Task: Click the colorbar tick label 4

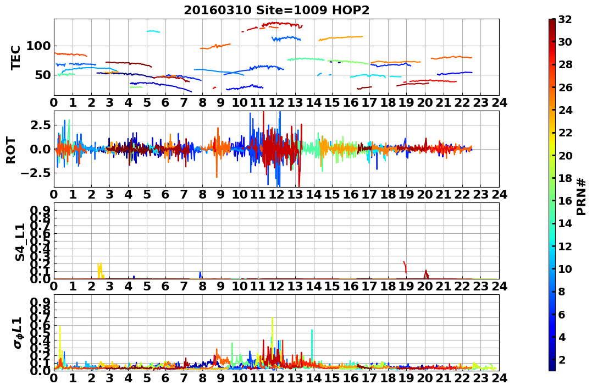Action: [562, 337]
